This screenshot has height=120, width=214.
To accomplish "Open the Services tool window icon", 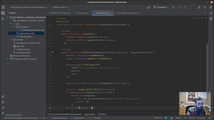I will point(3,97).
